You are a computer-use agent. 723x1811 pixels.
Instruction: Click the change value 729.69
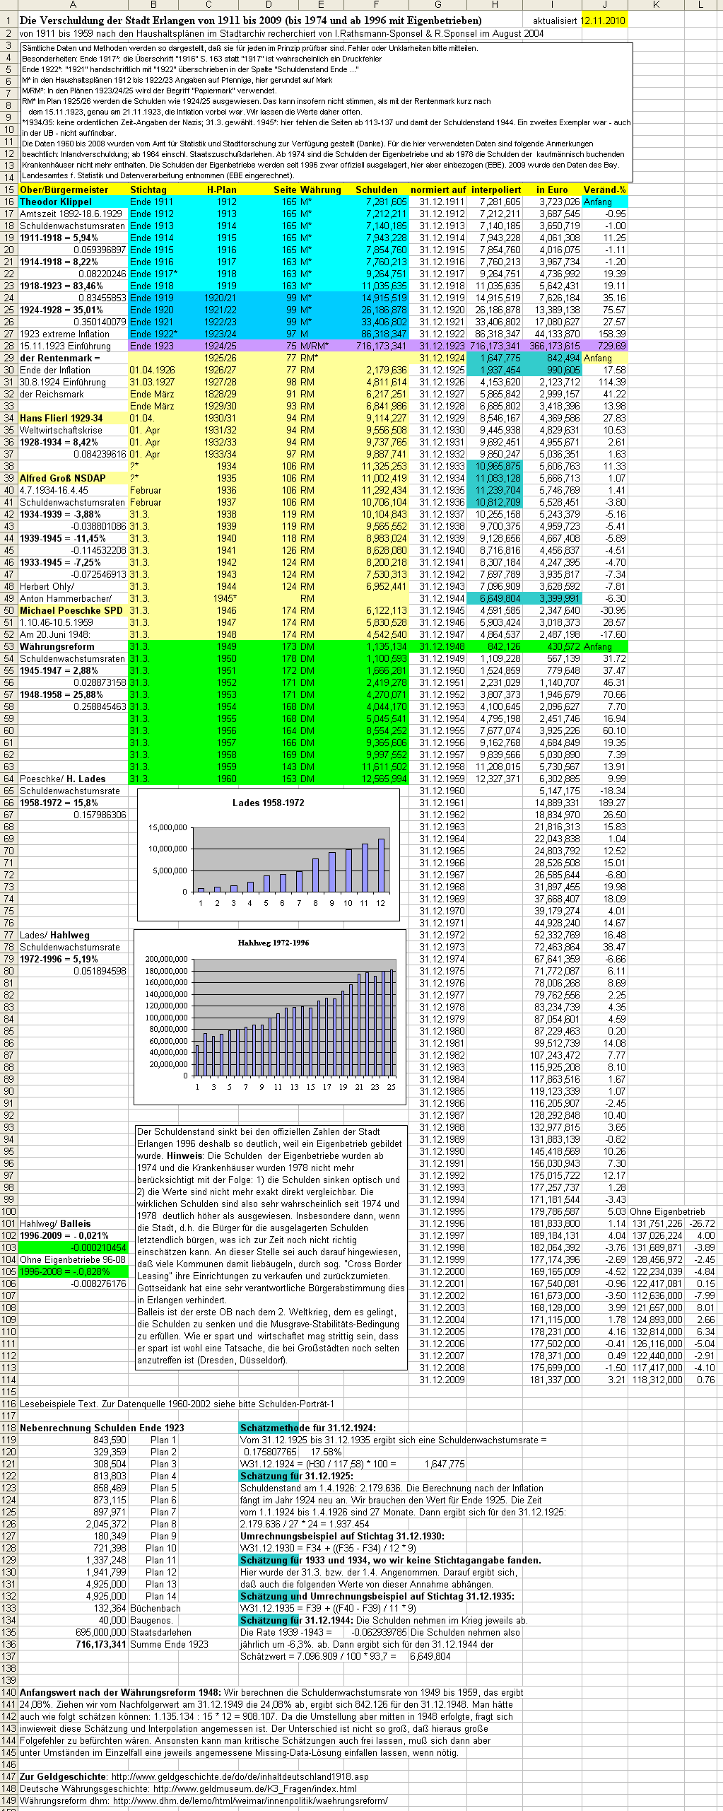coord(604,346)
